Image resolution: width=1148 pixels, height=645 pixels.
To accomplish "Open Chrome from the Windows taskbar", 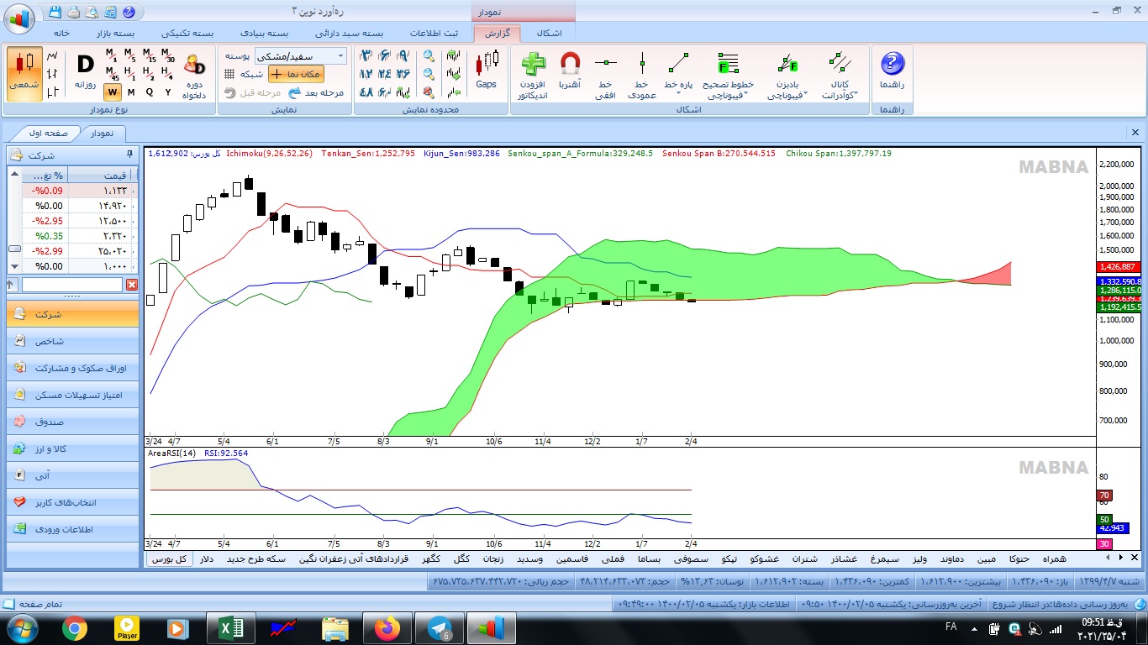I will point(74,628).
